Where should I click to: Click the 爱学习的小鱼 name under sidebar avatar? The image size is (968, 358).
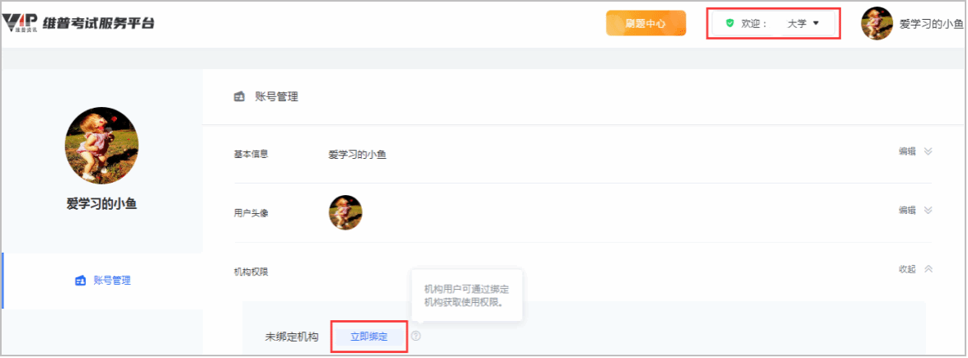101,204
